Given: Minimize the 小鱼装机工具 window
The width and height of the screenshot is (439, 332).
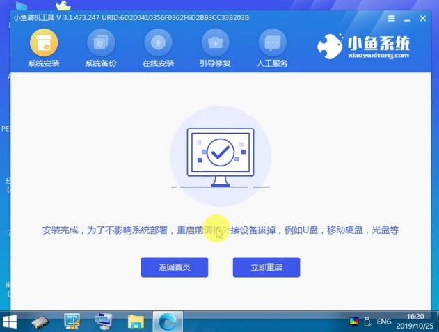Looking at the screenshot, I should (x=407, y=19).
